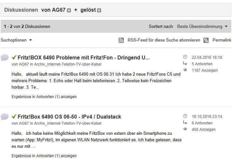Click the Permalink chain icon

[x=206, y=40]
